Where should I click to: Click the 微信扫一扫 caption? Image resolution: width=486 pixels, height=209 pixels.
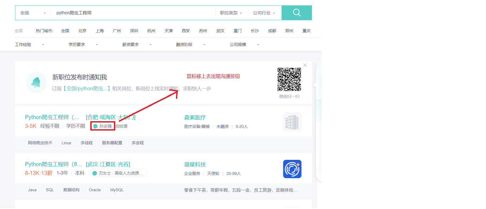(x=289, y=96)
